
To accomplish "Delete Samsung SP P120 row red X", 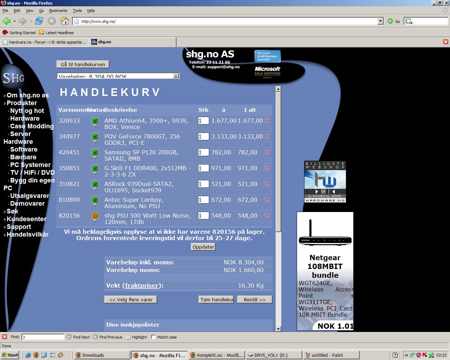I will click(267, 152).
